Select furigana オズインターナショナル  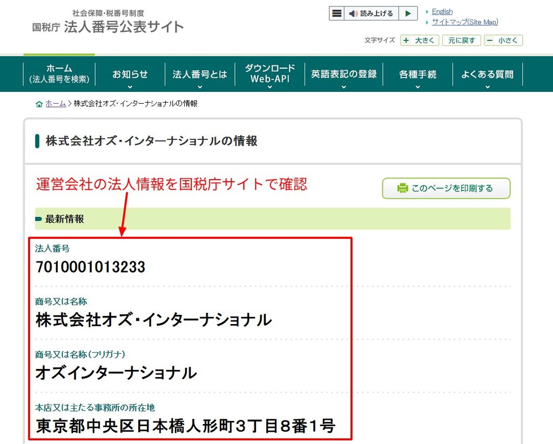pyautogui.click(x=116, y=373)
